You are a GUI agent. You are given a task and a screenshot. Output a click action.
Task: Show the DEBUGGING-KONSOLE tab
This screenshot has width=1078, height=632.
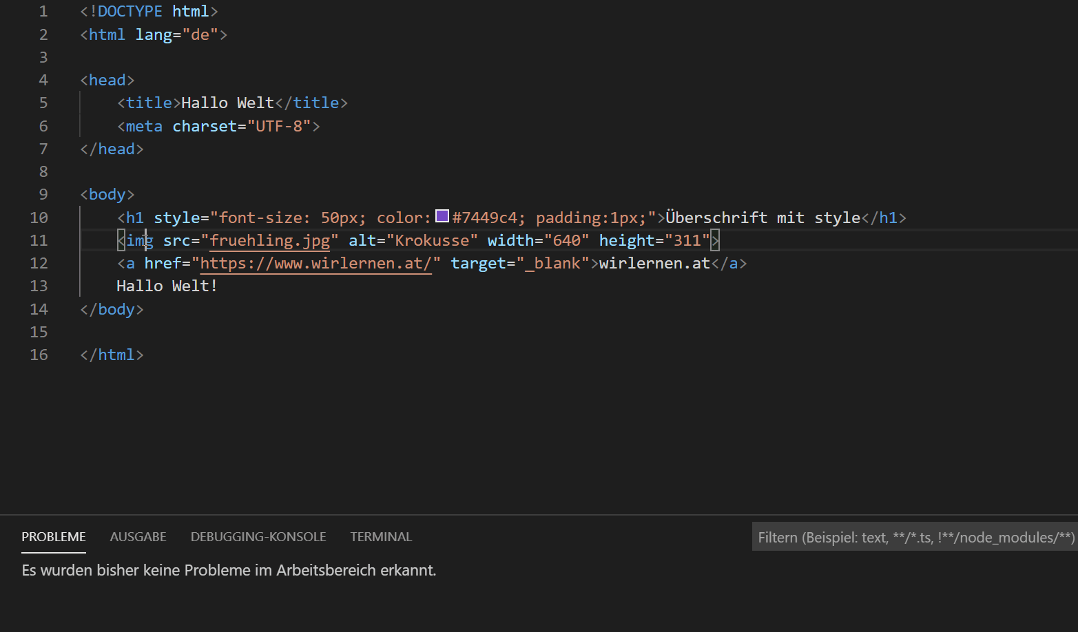point(258,537)
